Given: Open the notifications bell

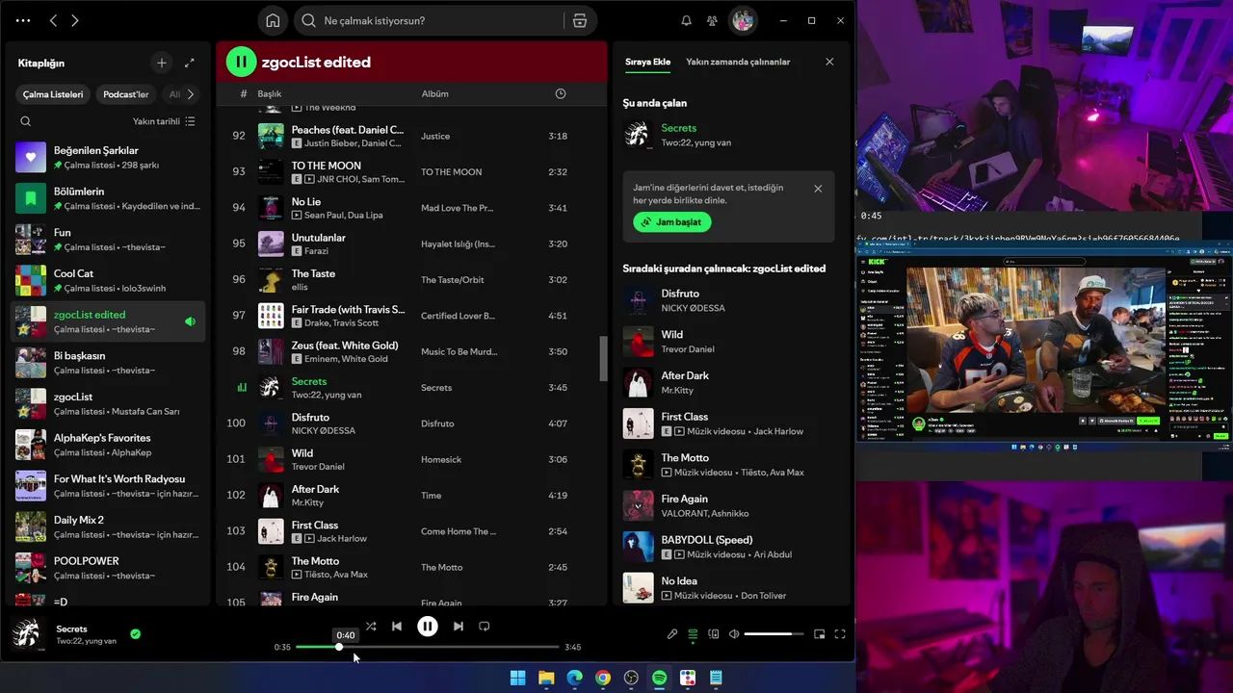Looking at the screenshot, I should [x=687, y=20].
